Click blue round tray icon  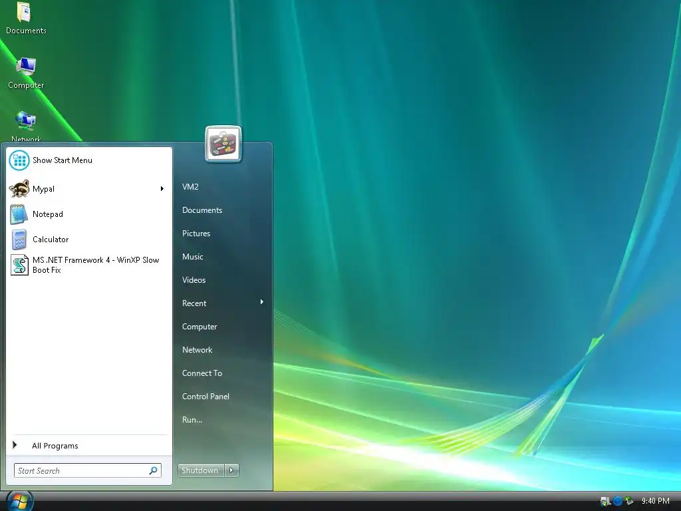click(618, 502)
